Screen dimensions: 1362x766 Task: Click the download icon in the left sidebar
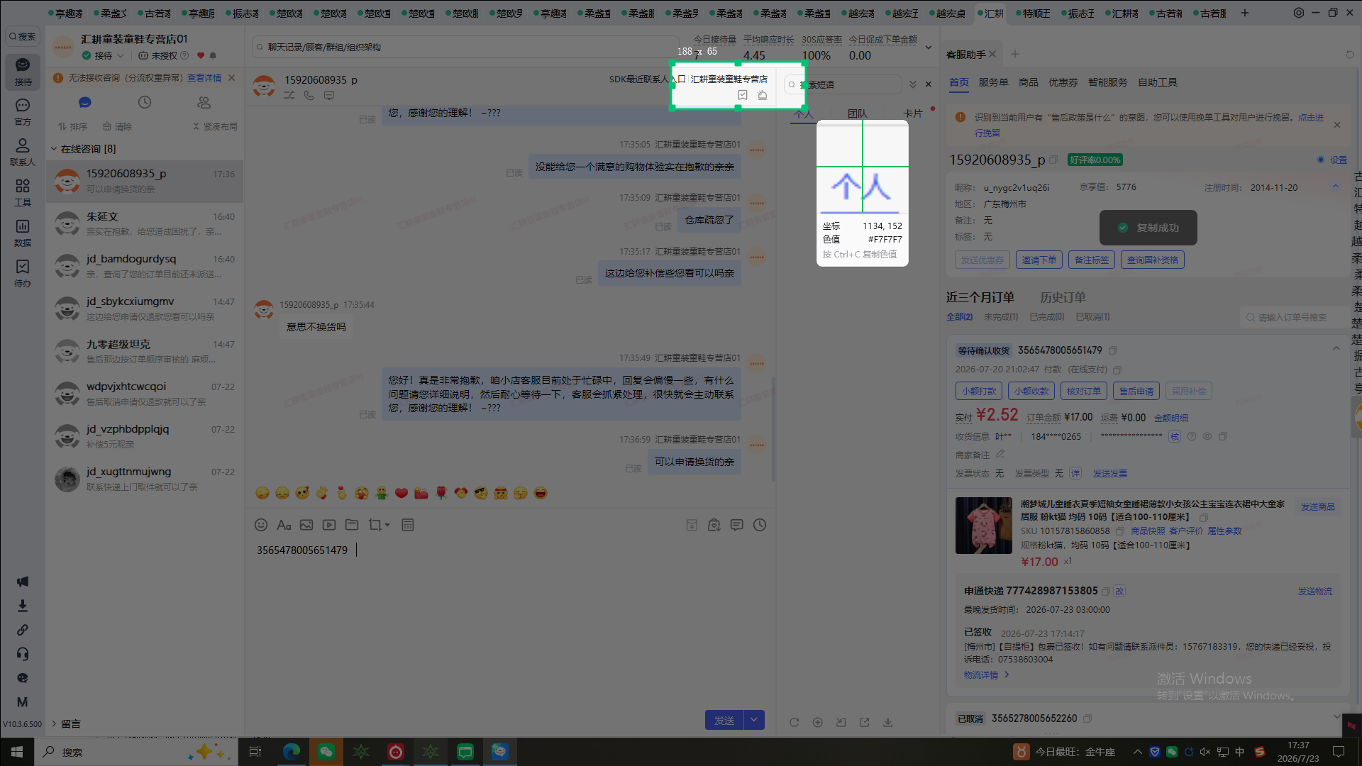click(23, 606)
